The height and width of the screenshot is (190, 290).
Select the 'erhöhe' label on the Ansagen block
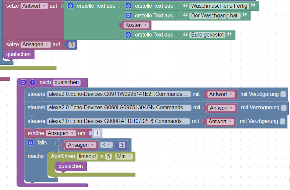(x=36, y=133)
